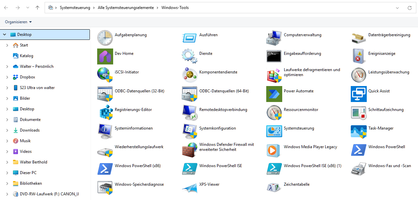Click the Leistungsüberwachung gauge icon
418x200 pixels.
359,75
